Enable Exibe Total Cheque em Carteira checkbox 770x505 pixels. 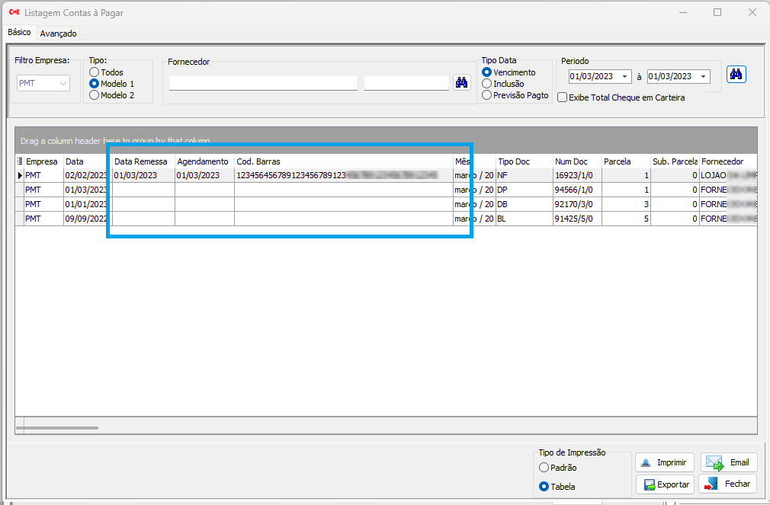pos(562,97)
